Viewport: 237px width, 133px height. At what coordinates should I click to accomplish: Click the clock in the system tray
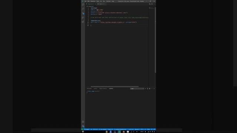[142, 132]
